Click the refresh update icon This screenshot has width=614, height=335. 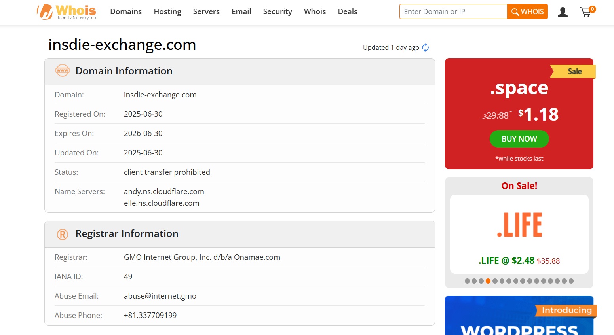click(426, 47)
